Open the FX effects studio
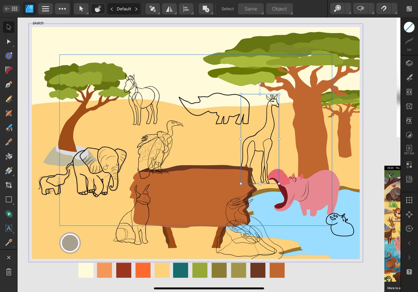This screenshot has height=292, width=418. click(x=409, y=121)
